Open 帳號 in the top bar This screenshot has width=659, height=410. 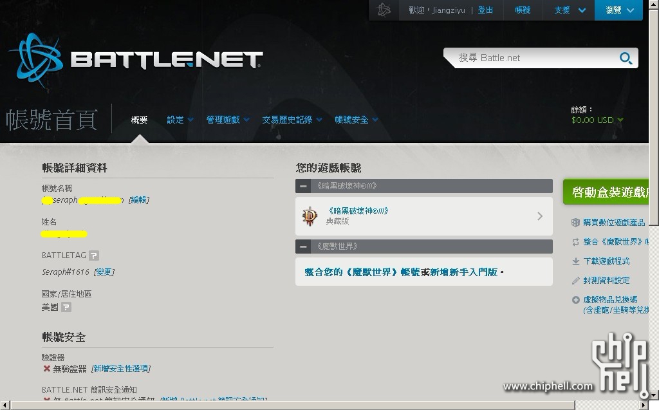coord(523,10)
